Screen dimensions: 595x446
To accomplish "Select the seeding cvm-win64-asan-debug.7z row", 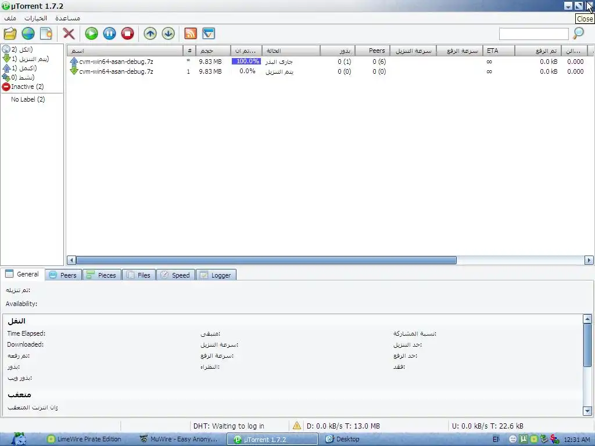I will [330, 62].
